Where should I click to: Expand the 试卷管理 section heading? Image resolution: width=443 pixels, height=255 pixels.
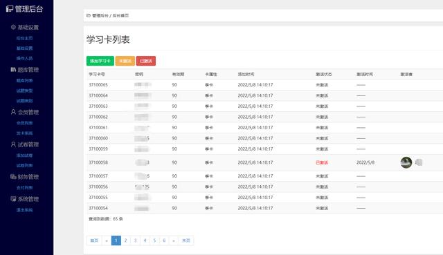click(28, 144)
